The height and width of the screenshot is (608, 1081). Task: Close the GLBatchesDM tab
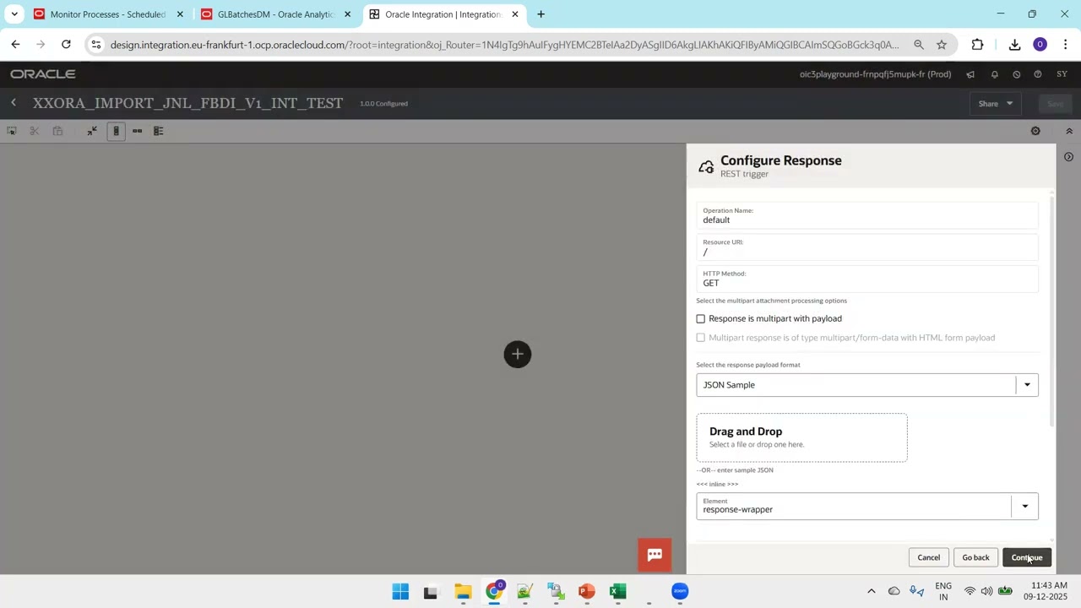coord(347,14)
